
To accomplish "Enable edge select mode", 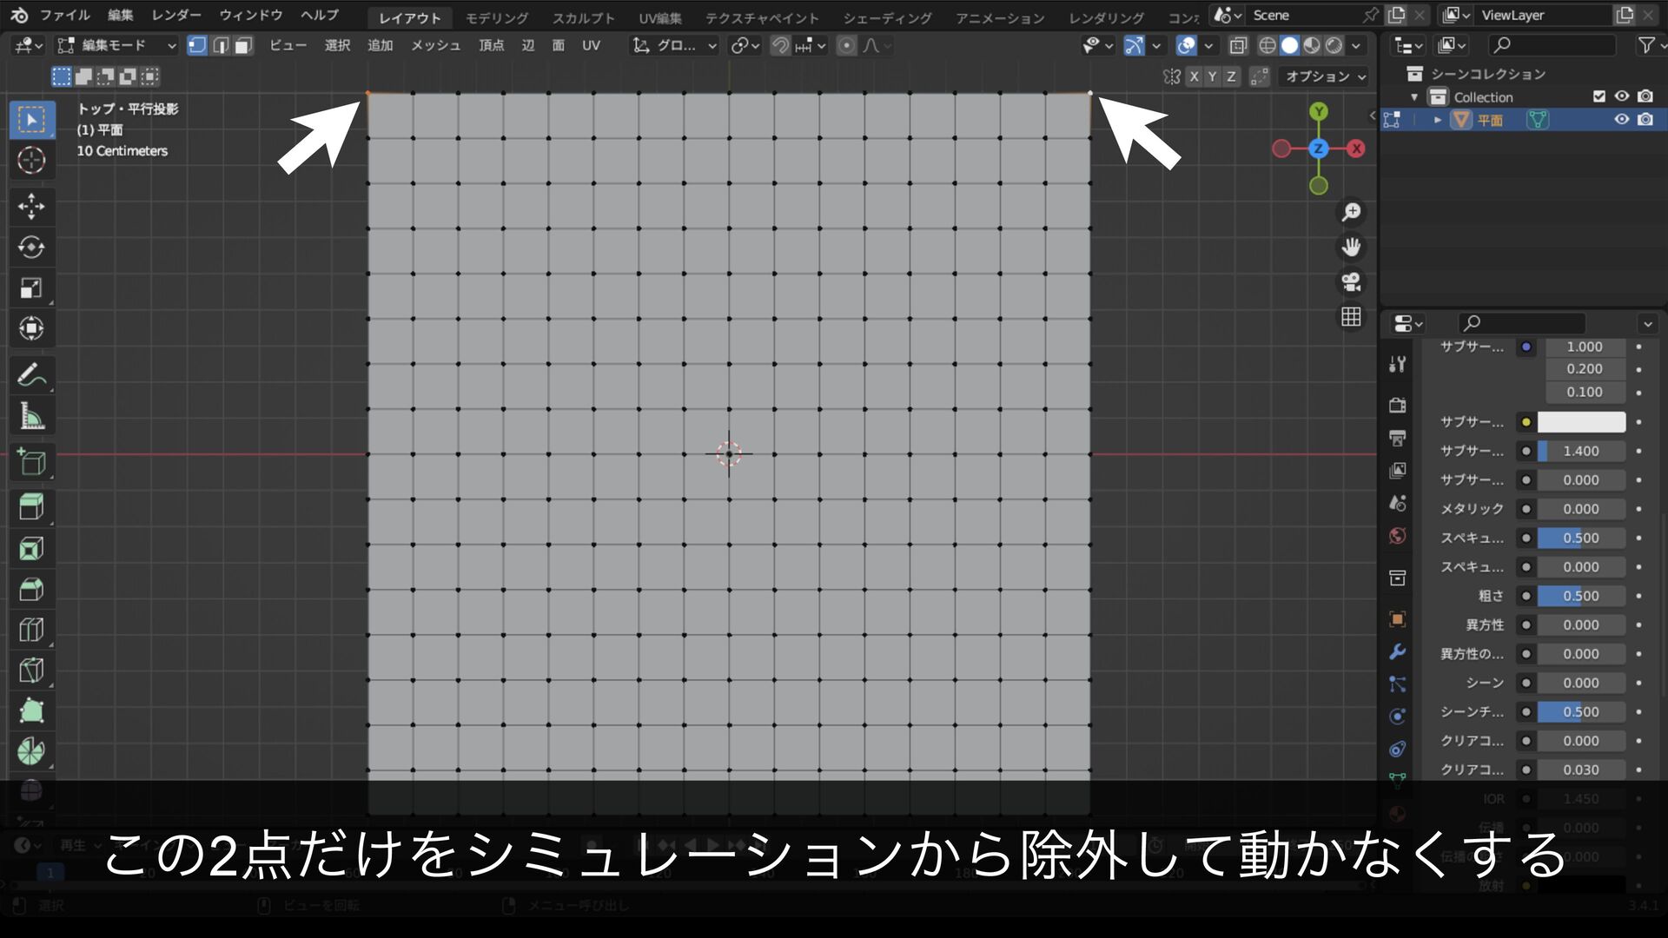I will click(221, 45).
